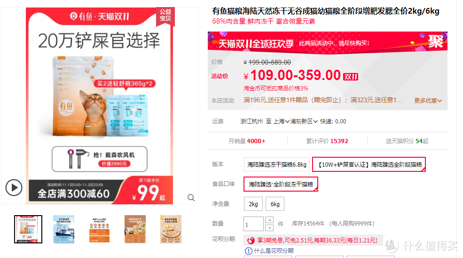Image resolution: width=463 pixels, height=258 pixels.
Task: Click the quantity input field
Action: [253, 224]
